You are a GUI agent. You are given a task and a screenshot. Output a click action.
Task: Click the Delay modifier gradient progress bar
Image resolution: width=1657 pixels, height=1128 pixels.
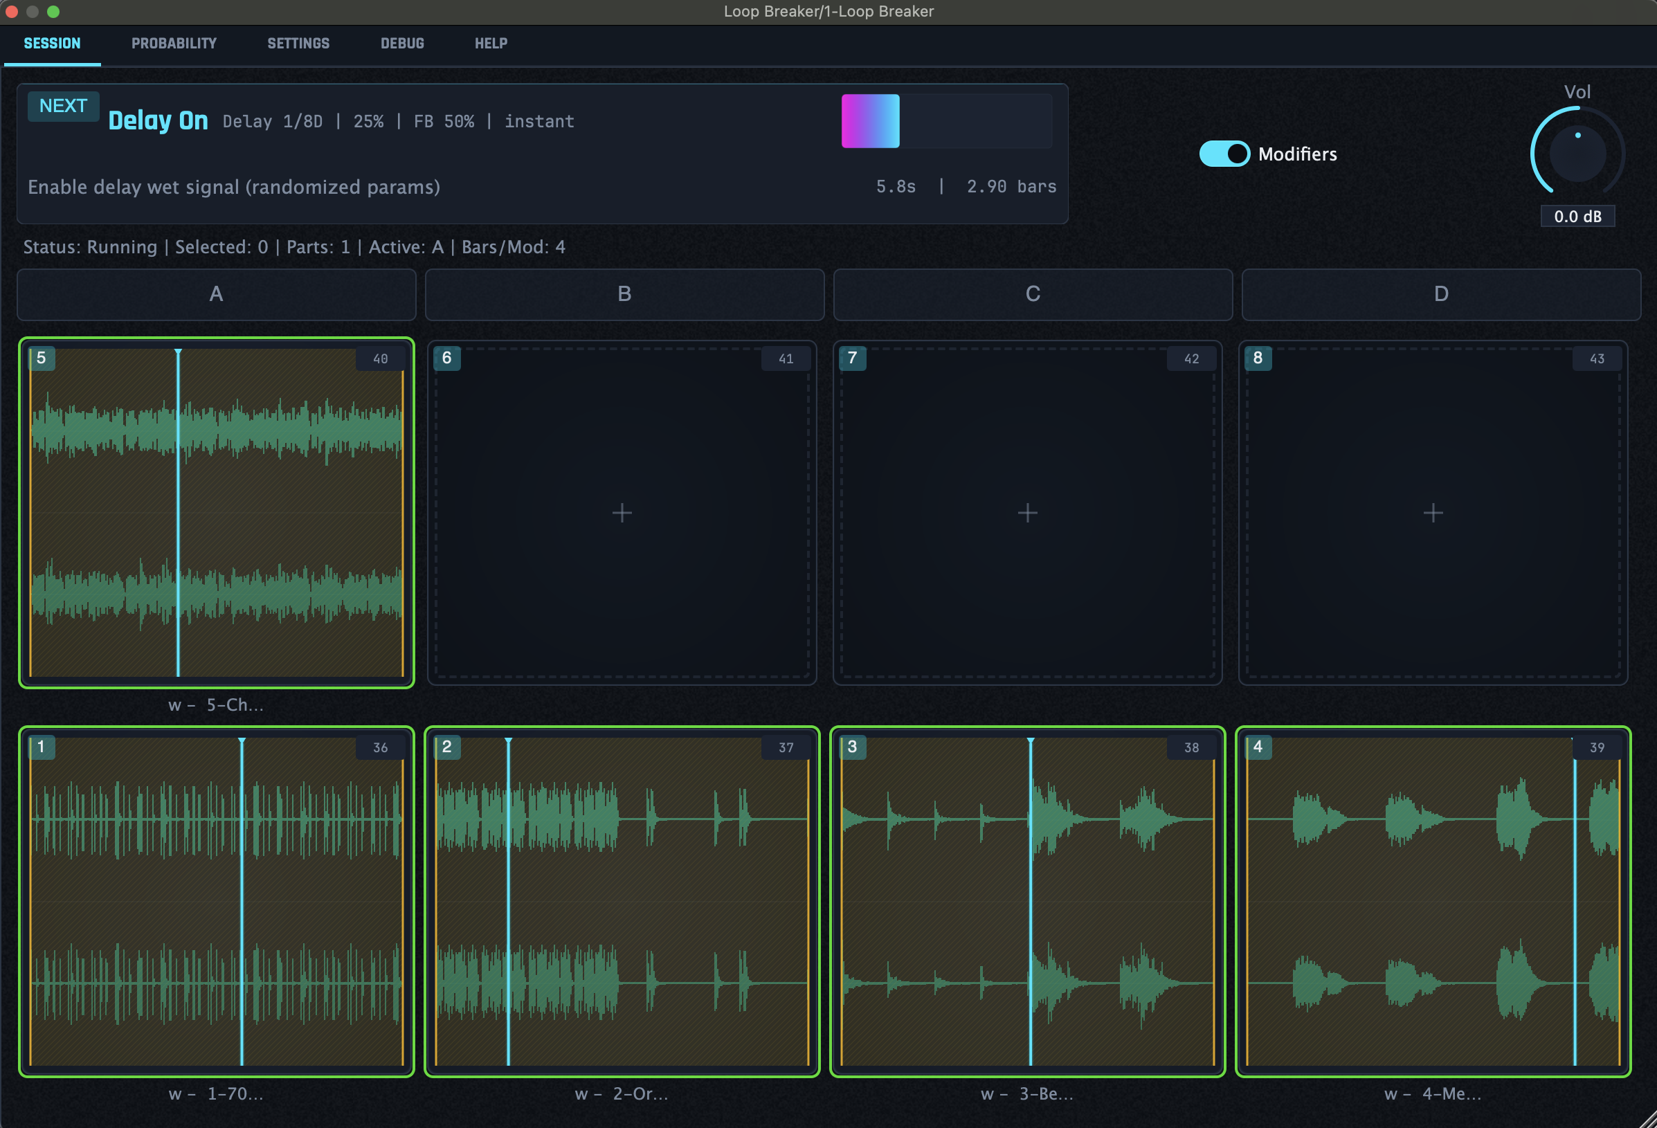coord(945,120)
